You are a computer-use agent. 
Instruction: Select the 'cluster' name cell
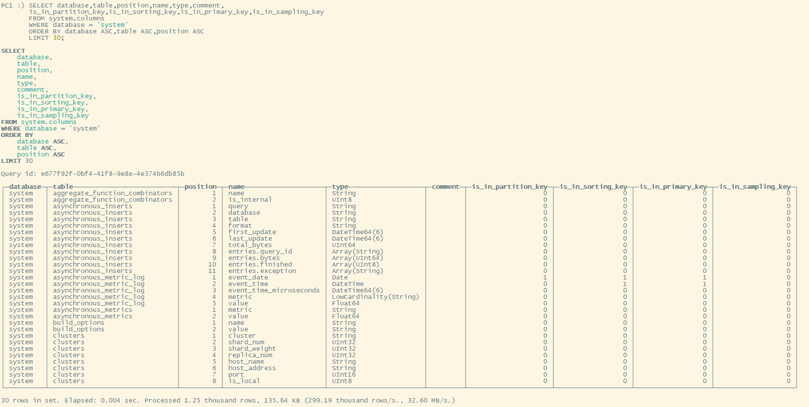click(242, 336)
